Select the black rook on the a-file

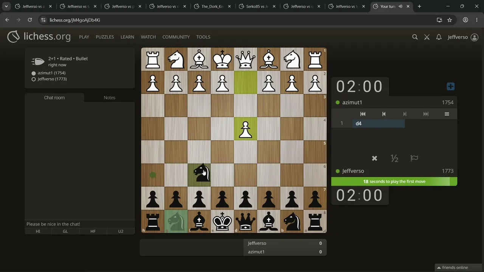click(x=315, y=221)
